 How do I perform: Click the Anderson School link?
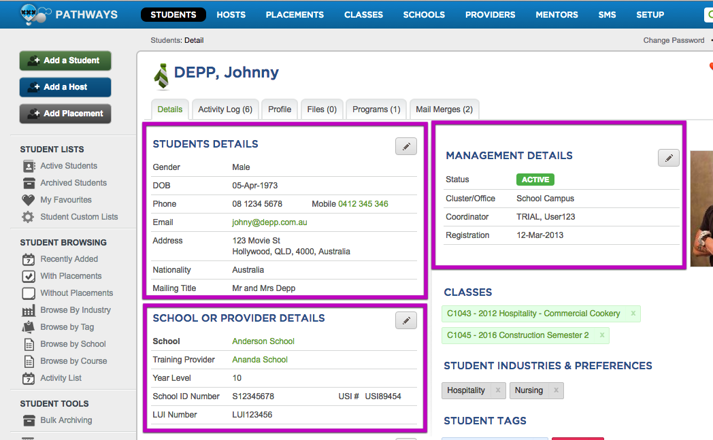tap(263, 341)
